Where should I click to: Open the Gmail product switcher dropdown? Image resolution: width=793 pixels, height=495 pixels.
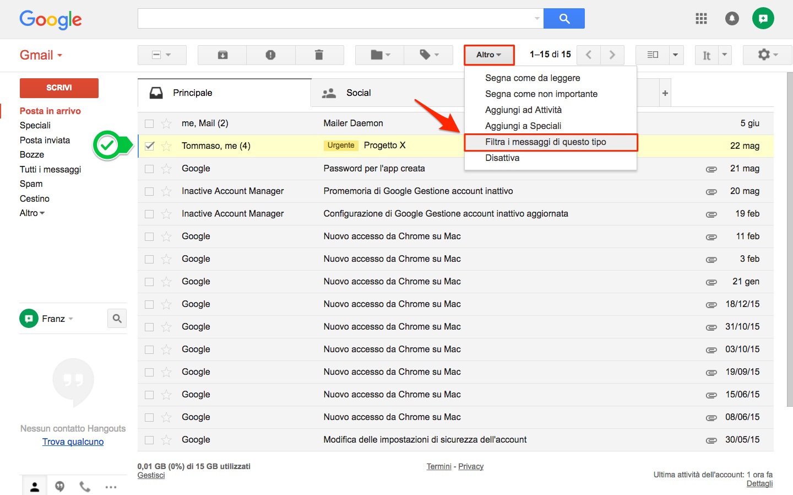coord(41,55)
